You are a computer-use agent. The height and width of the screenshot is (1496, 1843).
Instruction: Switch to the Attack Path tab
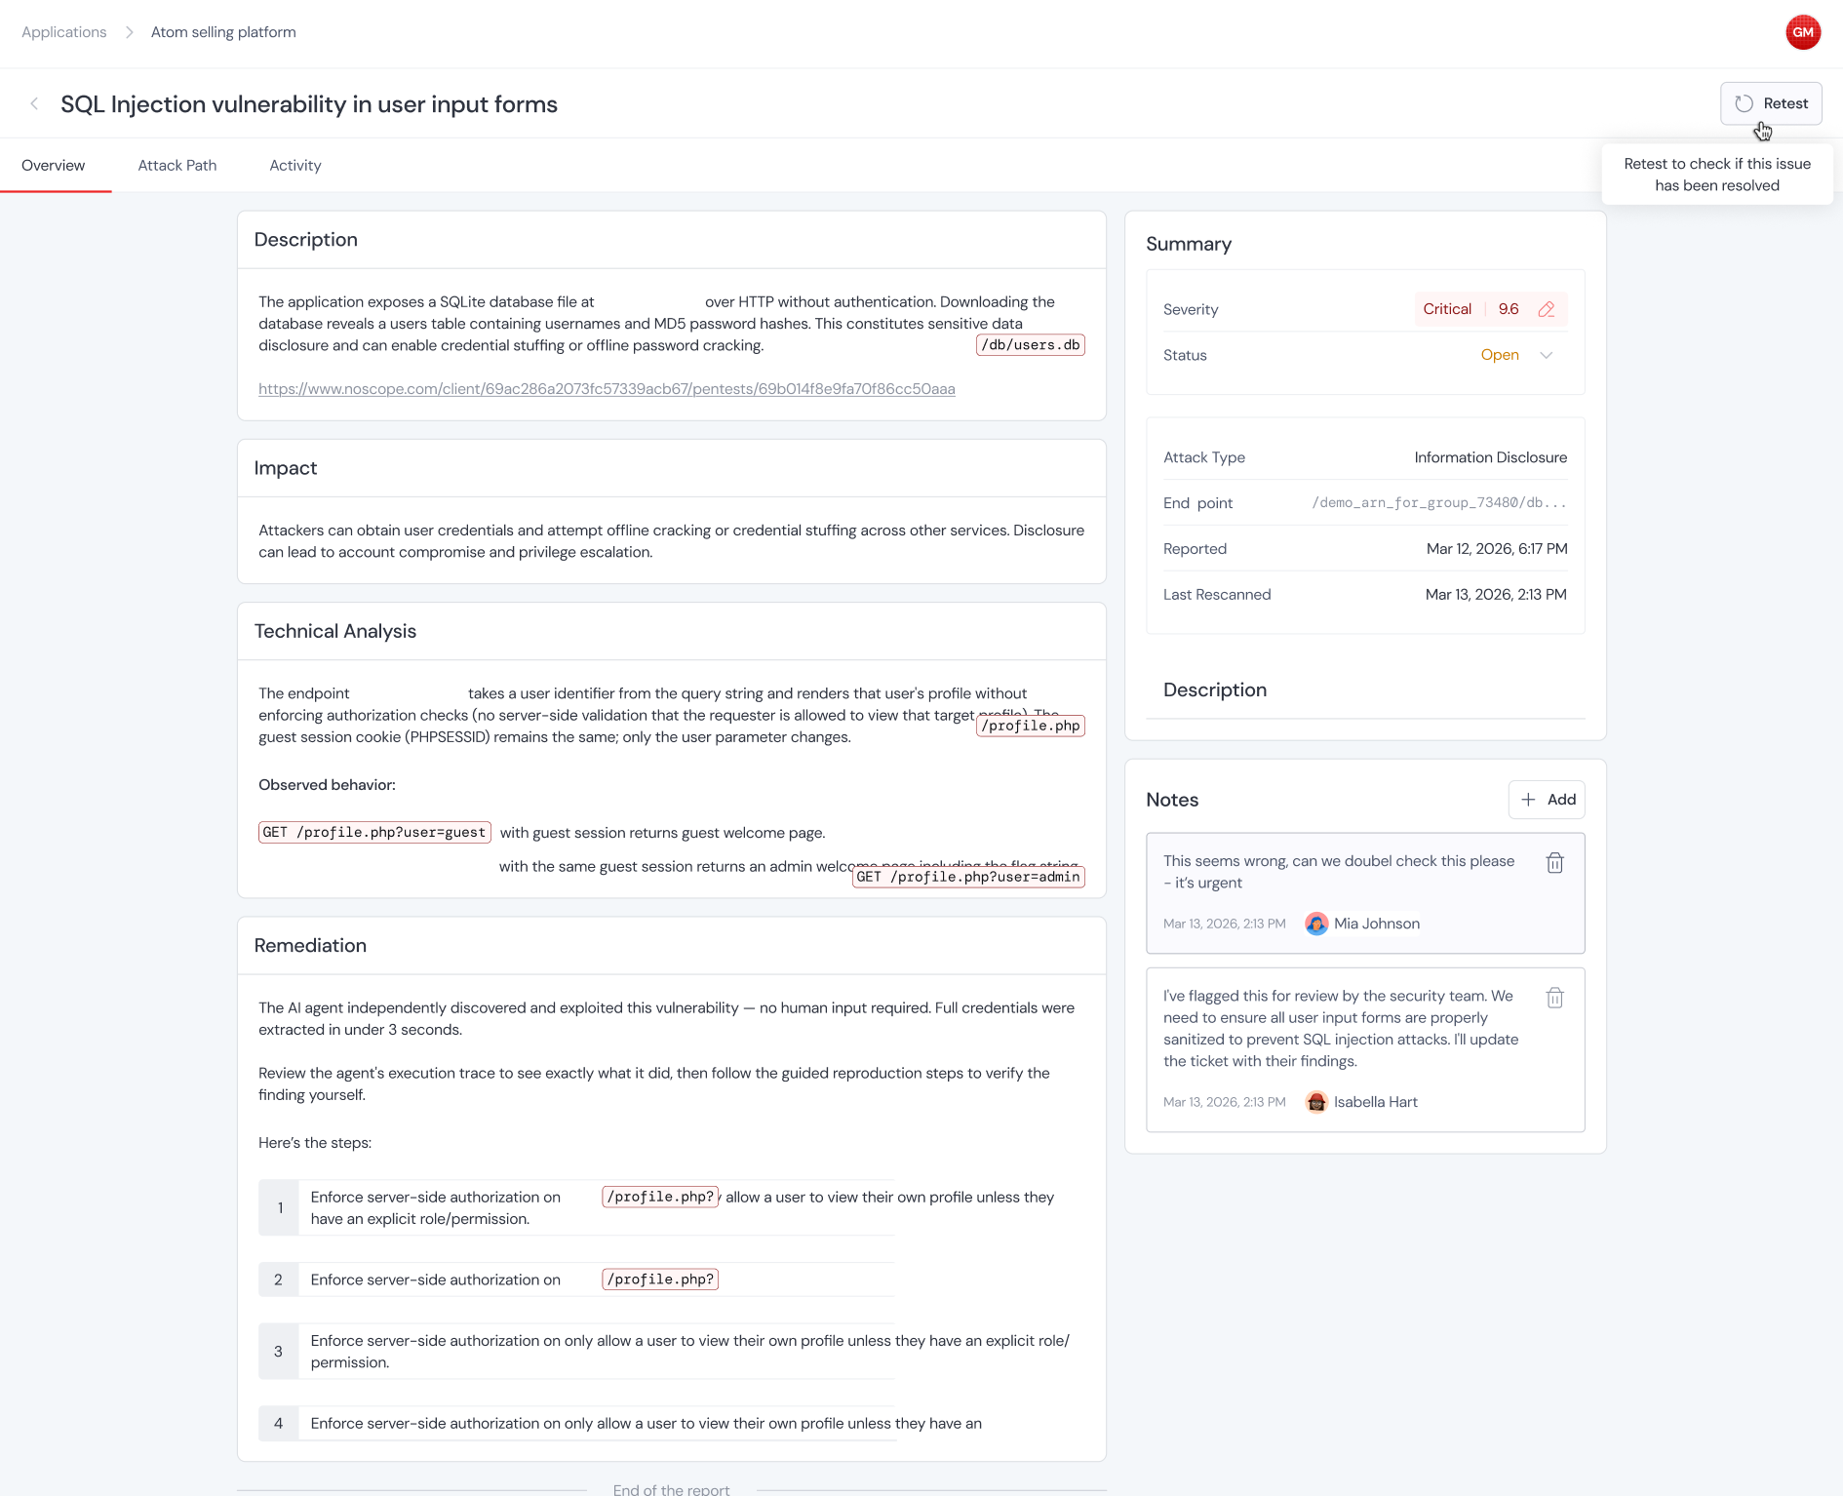point(177,166)
